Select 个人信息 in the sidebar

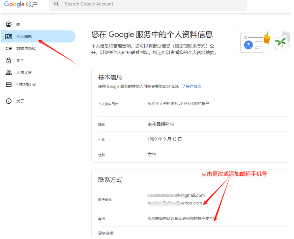[39, 36]
